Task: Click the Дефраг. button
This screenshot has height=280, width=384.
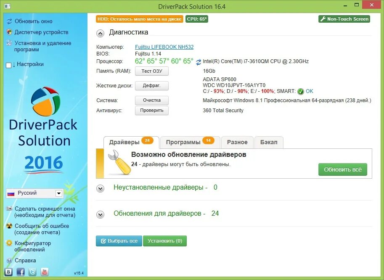Action: [152, 86]
